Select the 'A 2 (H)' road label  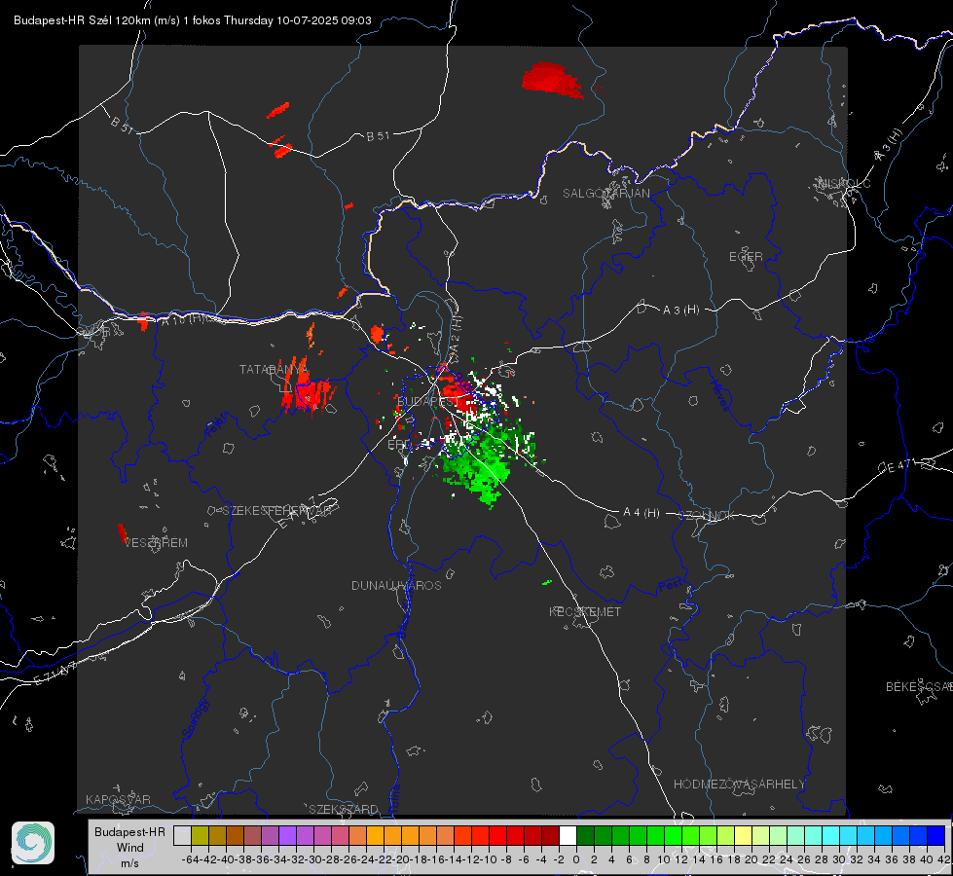pos(456,334)
